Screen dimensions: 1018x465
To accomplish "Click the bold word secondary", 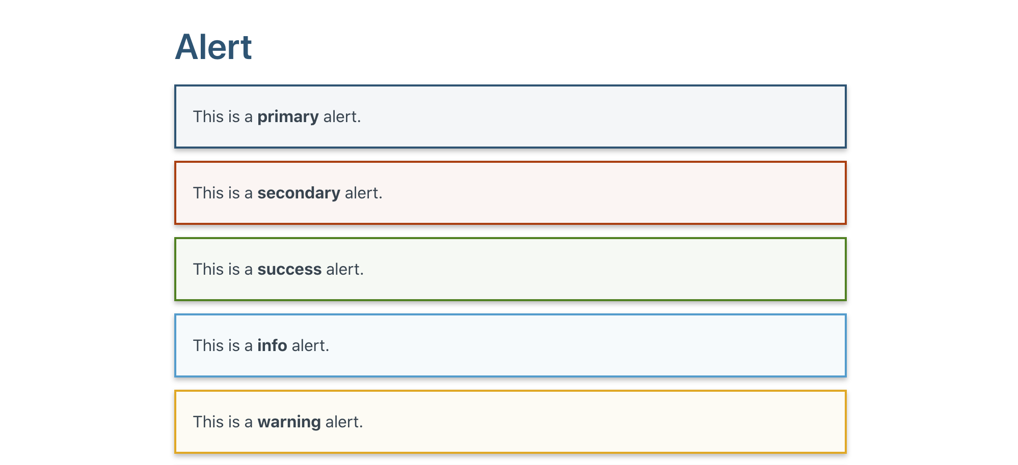I will click(299, 193).
